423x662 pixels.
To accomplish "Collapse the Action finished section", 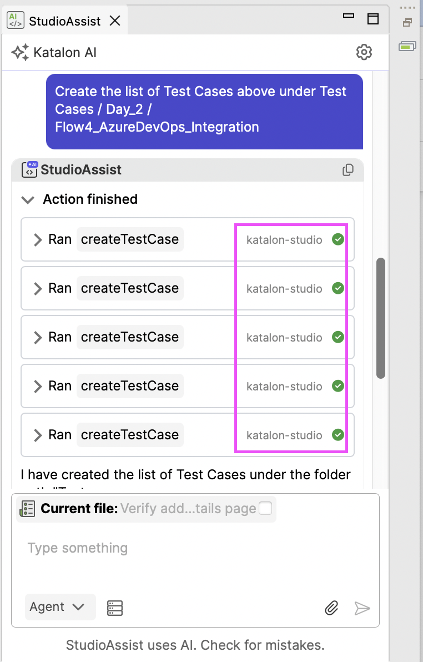I will coord(28,200).
